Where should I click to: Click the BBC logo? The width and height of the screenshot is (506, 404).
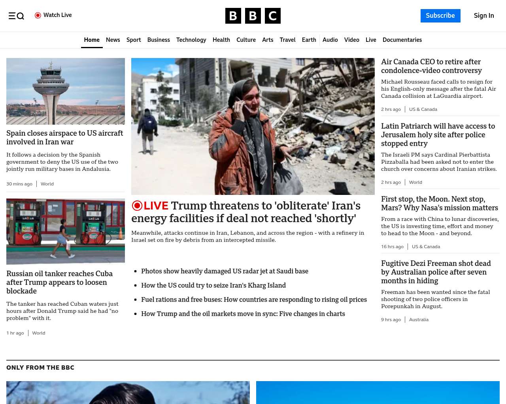(x=253, y=16)
